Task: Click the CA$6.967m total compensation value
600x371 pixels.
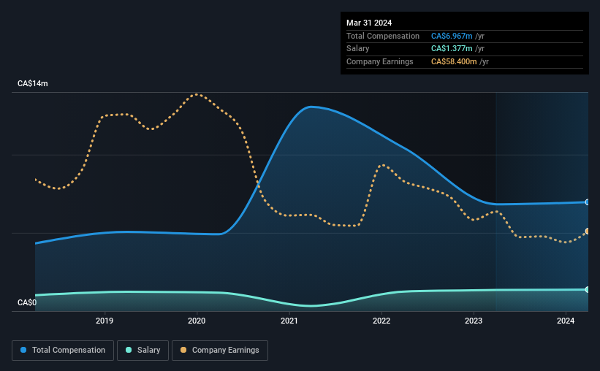Action: pos(452,36)
